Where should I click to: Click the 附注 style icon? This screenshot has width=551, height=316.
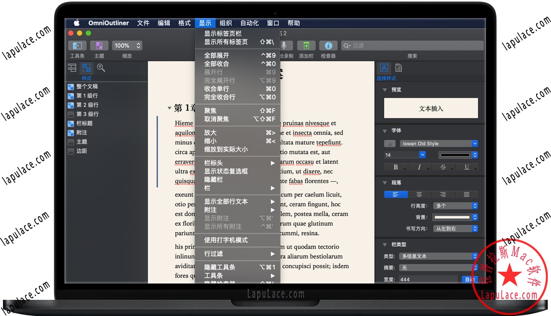(x=71, y=133)
